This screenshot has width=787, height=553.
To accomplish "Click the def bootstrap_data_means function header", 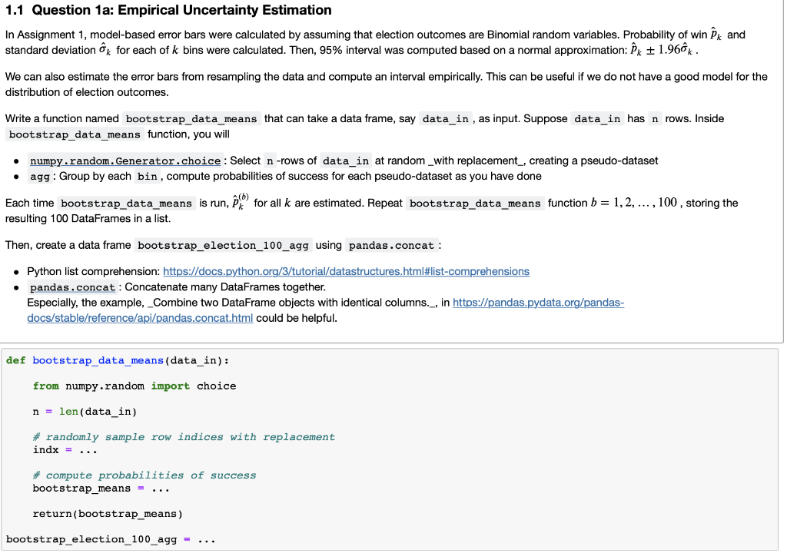I will click(118, 360).
